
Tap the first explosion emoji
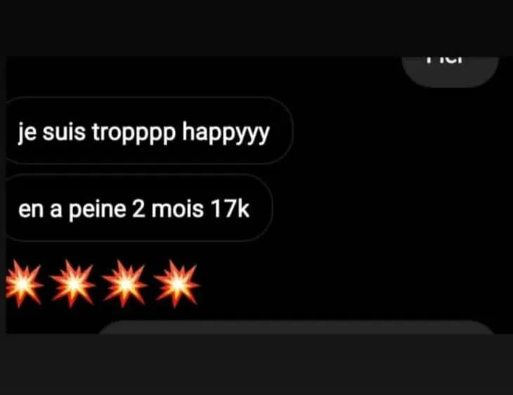pos(24,284)
